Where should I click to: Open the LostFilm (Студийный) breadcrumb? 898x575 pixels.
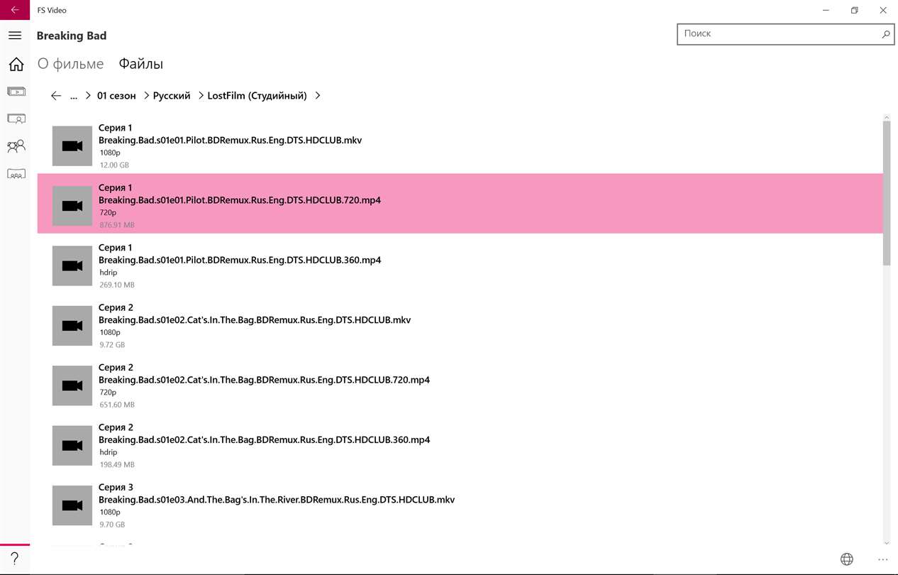[x=257, y=96]
